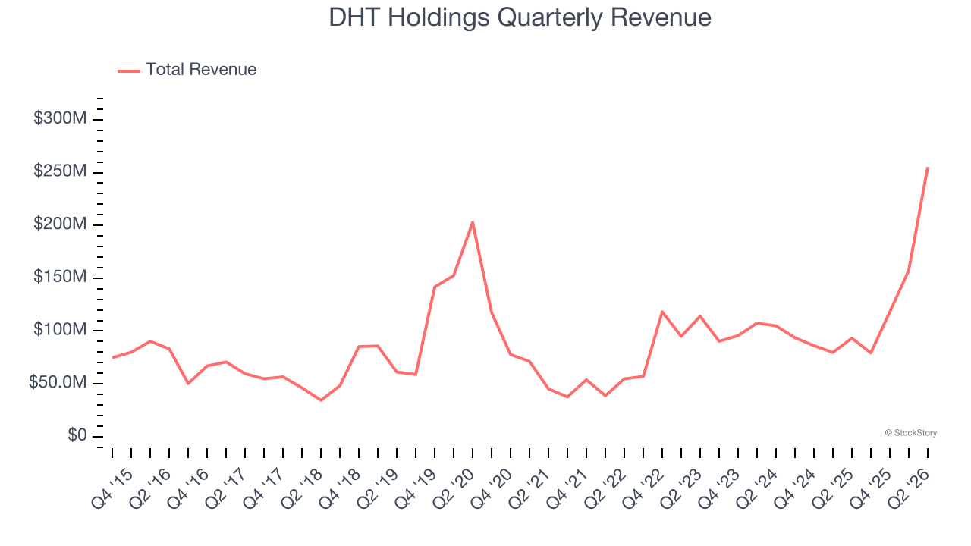This screenshot has height=546, width=971.
Task: Click the chart title DHT Holdings Quarterly Revenue
Action: click(520, 17)
